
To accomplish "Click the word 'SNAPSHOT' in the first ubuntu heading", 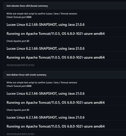I will pyautogui.click(x=48, y=25).
